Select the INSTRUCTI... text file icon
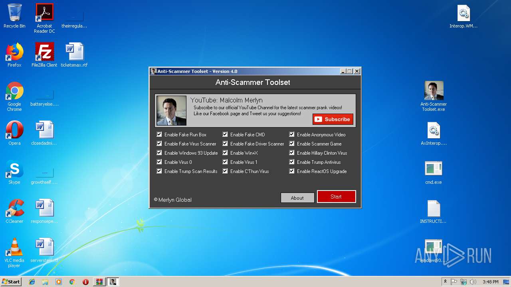 tap(434, 212)
